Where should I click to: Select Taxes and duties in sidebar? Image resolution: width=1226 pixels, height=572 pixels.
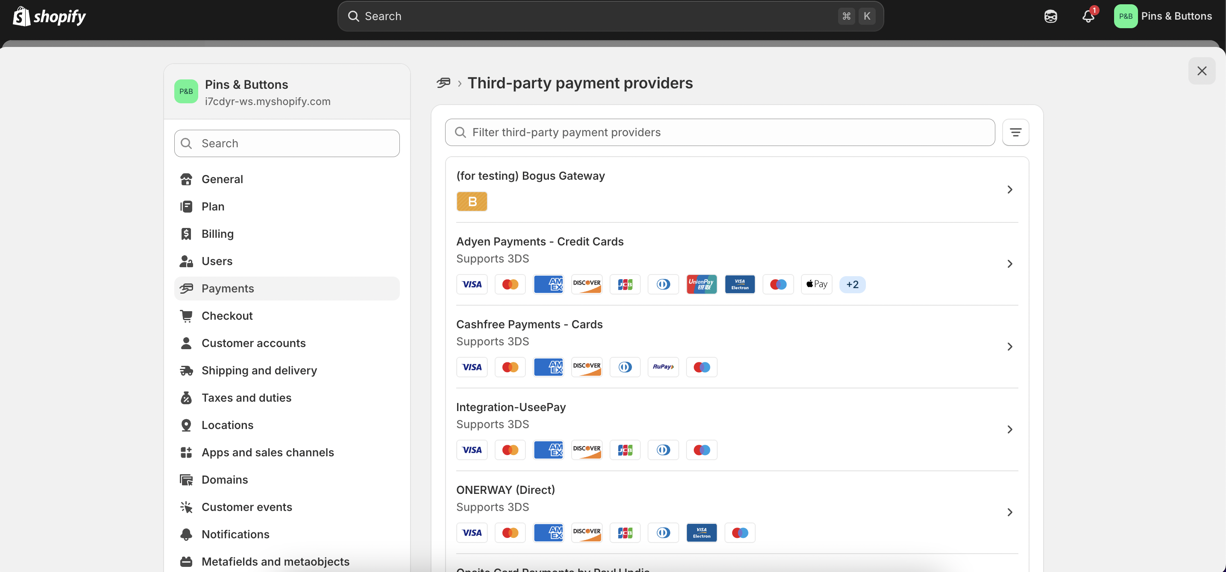(246, 397)
